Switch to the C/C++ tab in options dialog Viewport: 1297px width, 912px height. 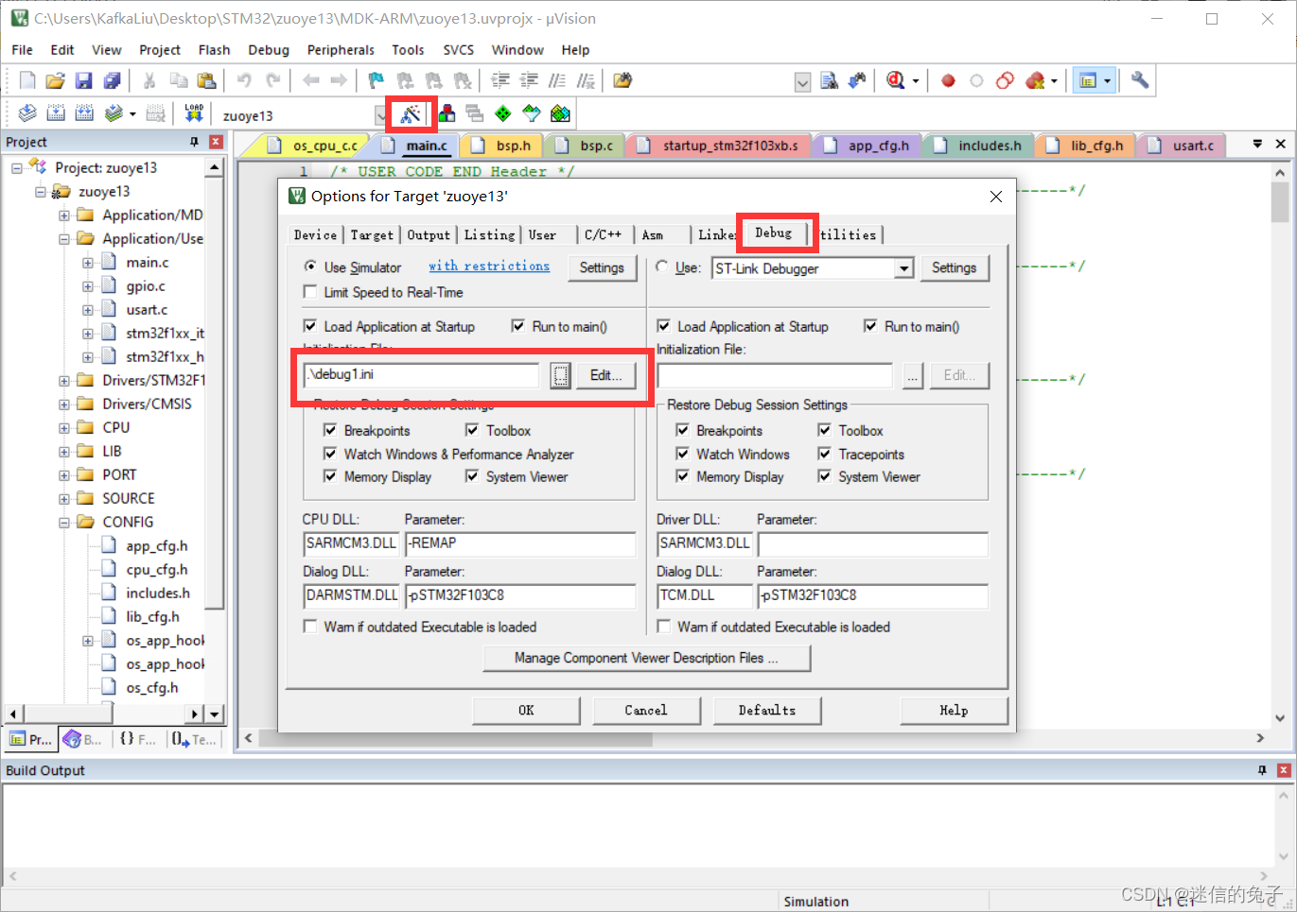603,234
